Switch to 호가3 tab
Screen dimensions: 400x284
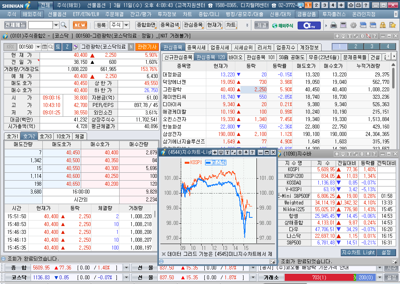point(45,137)
